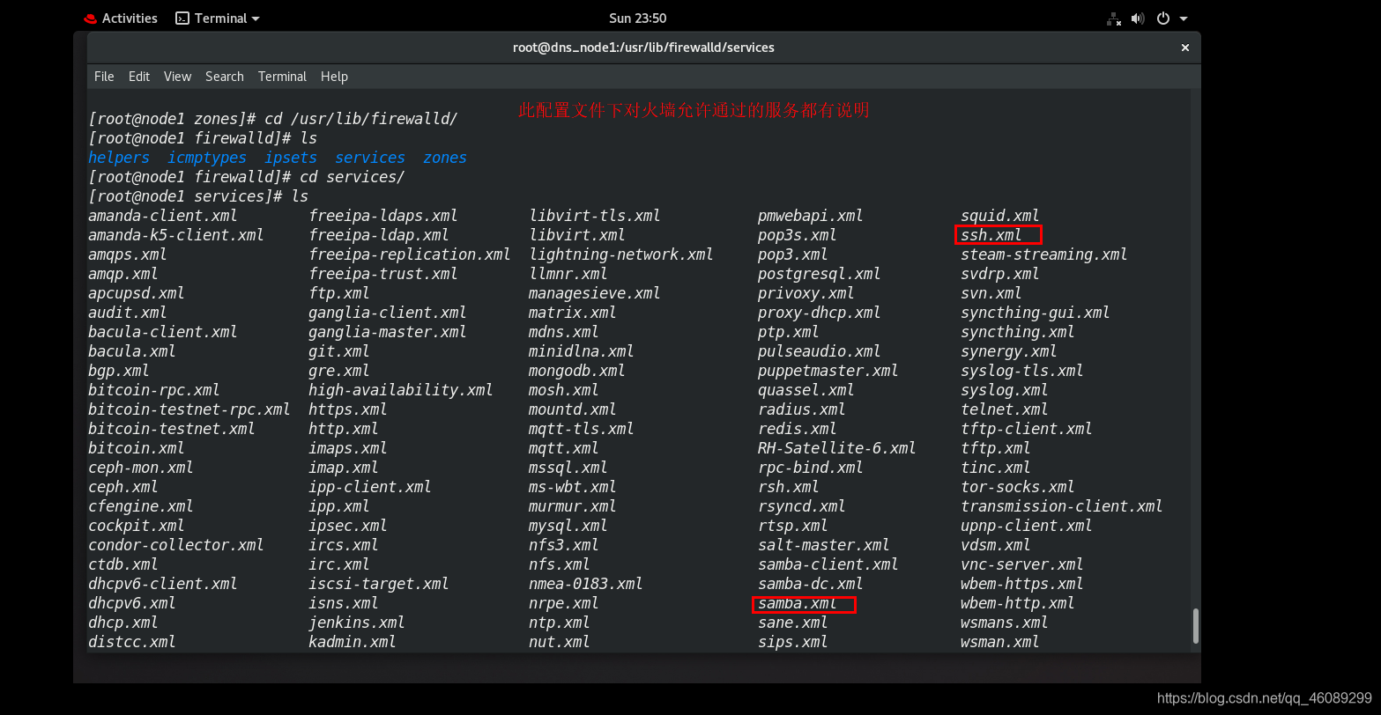
Task: Click high-availability.xml in the listing
Action: point(401,390)
